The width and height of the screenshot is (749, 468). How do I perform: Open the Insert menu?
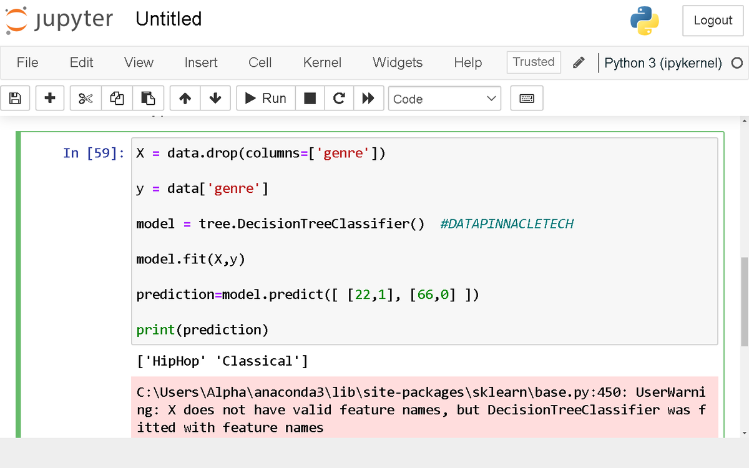(201, 62)
